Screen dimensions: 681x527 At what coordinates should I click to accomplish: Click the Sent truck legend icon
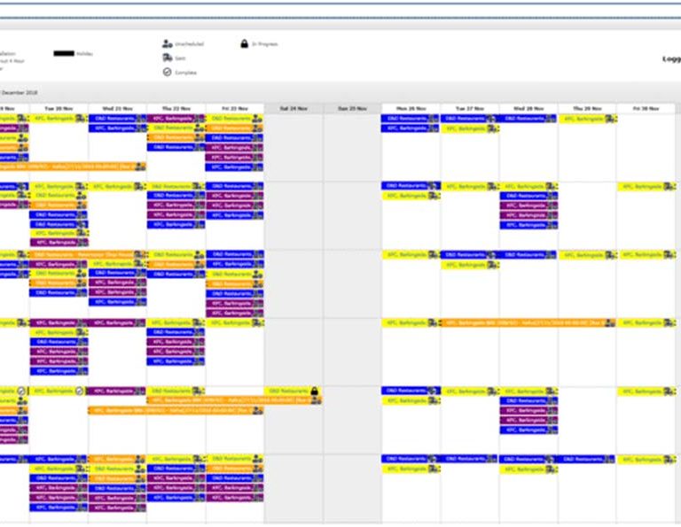(x=168, y=58)
